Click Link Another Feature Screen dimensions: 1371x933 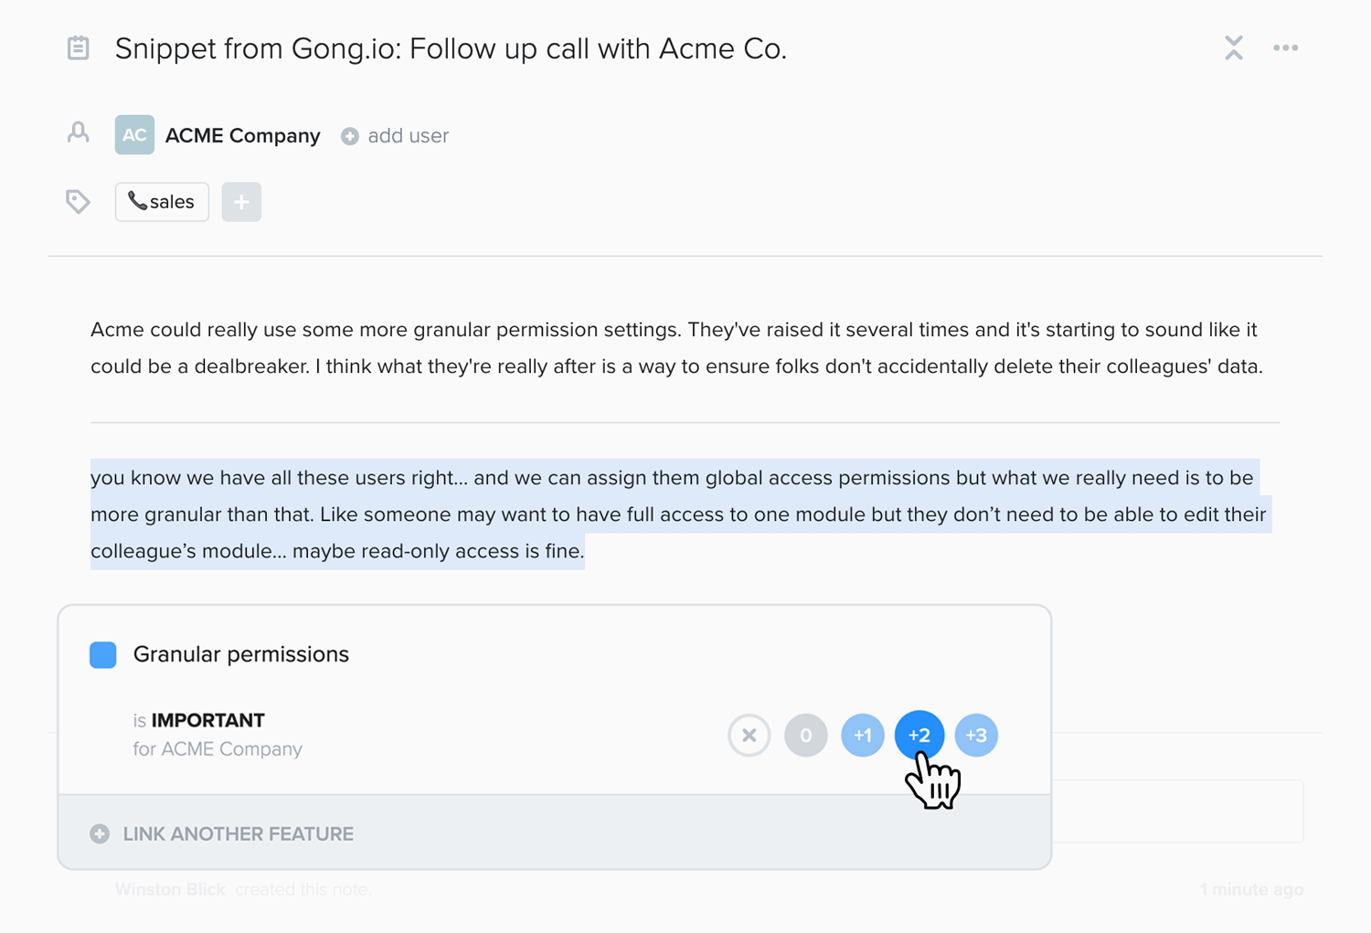[238, 833]
